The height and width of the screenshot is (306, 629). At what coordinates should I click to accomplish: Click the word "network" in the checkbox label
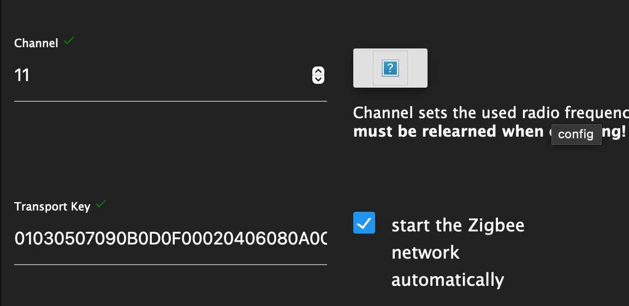pos(425,253)
